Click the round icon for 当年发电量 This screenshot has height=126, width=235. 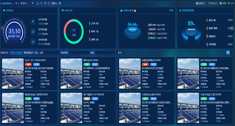[x=33, y=42]
